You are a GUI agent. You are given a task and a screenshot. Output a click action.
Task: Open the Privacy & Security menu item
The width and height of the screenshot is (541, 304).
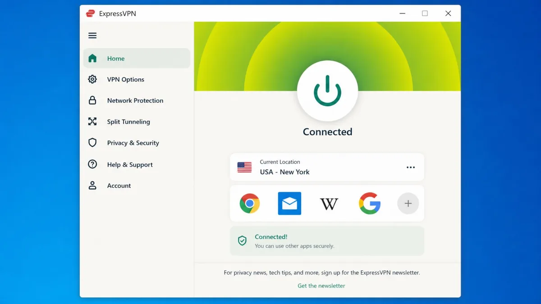click(x=137, y=143)
